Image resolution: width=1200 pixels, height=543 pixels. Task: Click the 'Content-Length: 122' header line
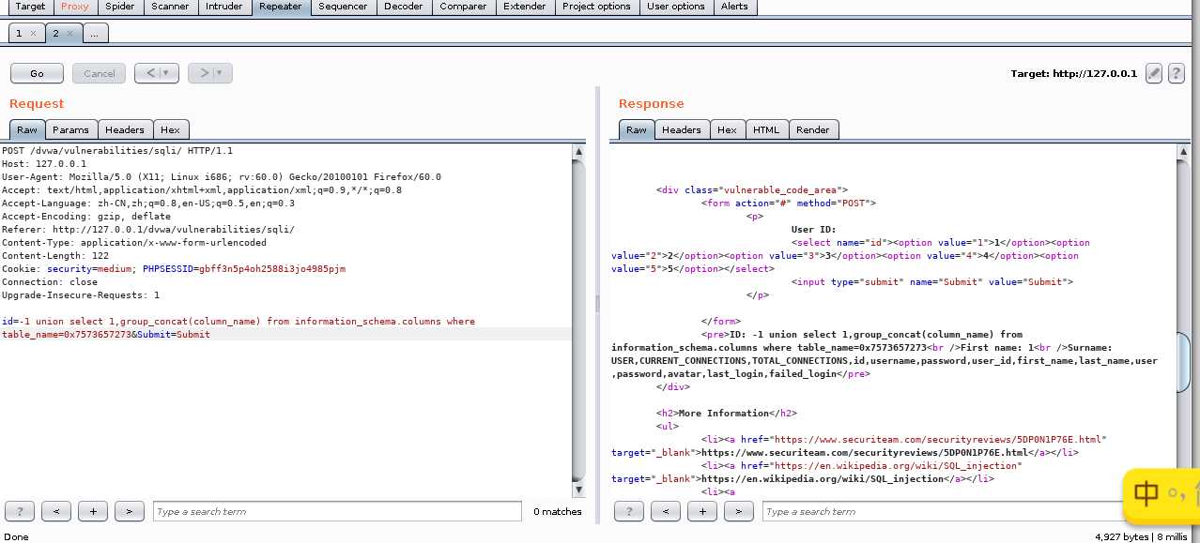tap(55, 255)
